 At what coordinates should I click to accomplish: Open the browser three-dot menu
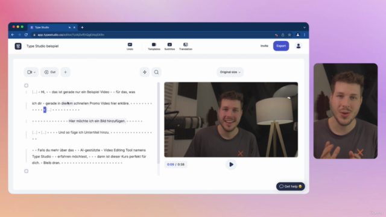pyautogui.click(x=305, y=35)
